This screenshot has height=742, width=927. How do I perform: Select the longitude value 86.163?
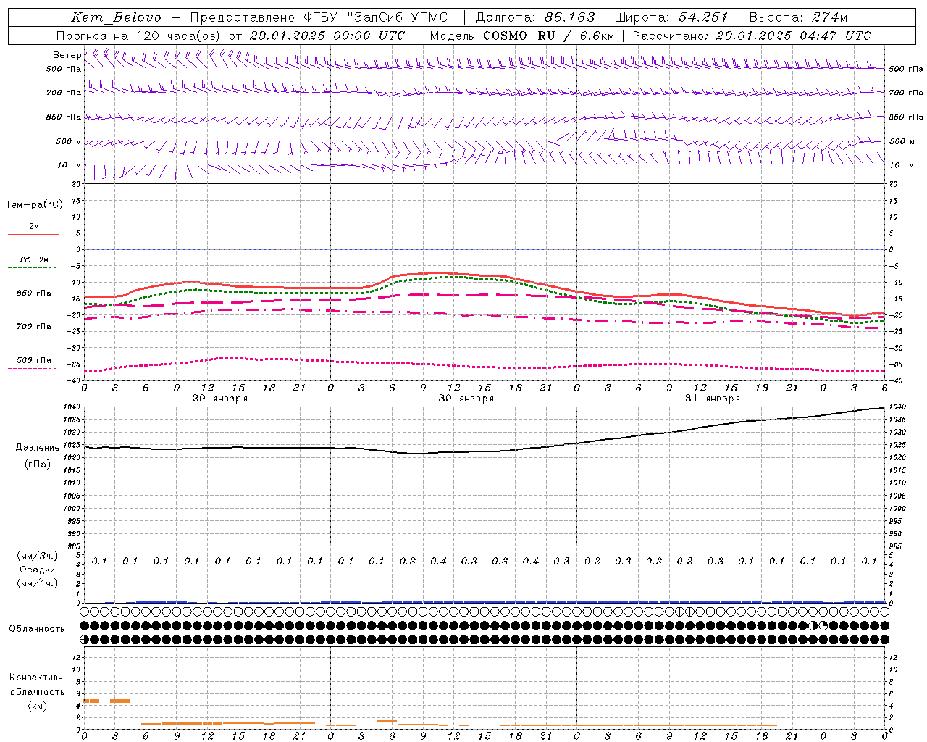pyautogui.click(x=569, y=17)
